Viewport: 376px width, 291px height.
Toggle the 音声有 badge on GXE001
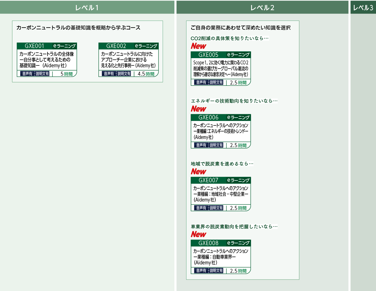coord(27,74)
